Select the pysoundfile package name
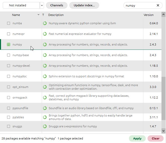This screenshot has width=166, height=143. (20, 108)
